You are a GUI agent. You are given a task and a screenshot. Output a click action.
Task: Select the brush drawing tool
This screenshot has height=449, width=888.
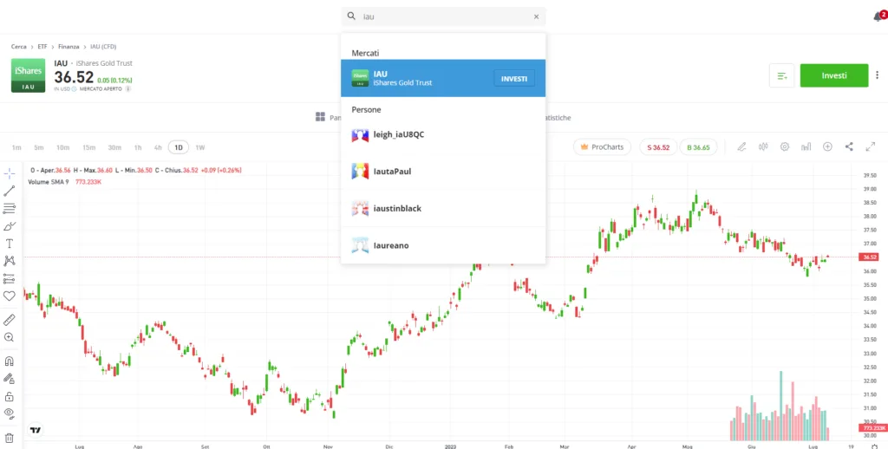[x=9, y=226]
